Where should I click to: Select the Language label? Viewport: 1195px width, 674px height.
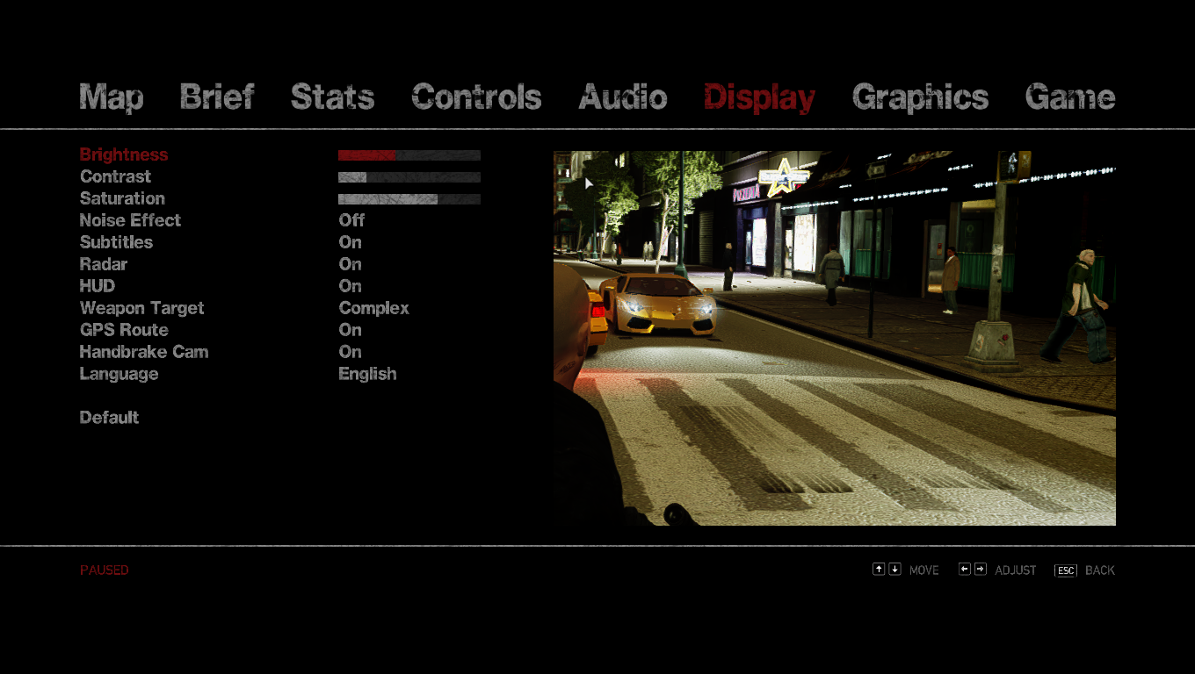119,375
